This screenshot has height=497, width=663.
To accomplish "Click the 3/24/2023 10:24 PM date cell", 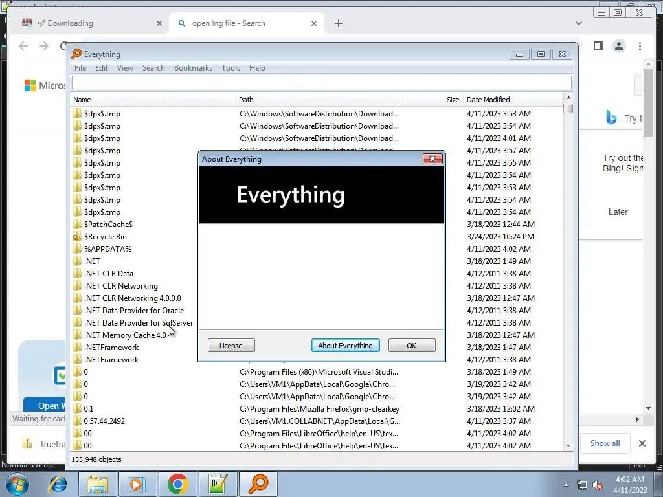I will [x=500, y=237].
